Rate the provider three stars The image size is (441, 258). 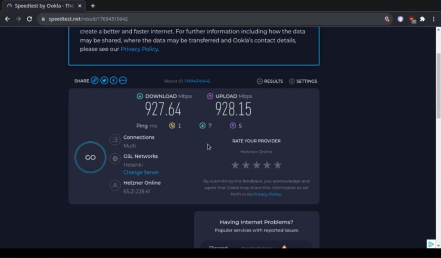[257, 165]
